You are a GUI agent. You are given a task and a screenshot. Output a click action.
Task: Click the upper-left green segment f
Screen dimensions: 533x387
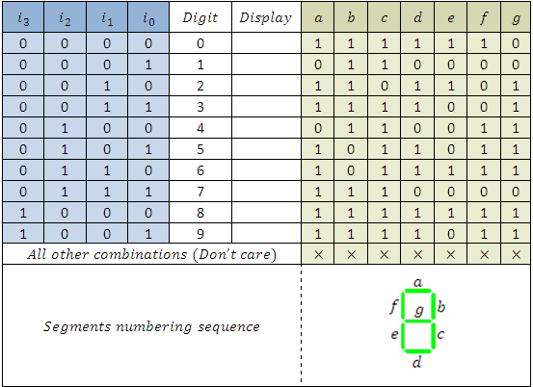pos(403,306)
